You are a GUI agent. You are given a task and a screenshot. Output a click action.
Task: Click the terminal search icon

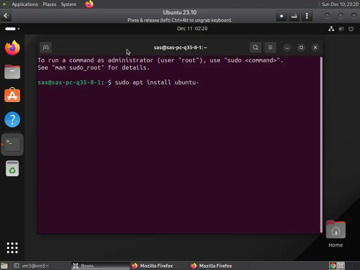[x=255, y=47]
